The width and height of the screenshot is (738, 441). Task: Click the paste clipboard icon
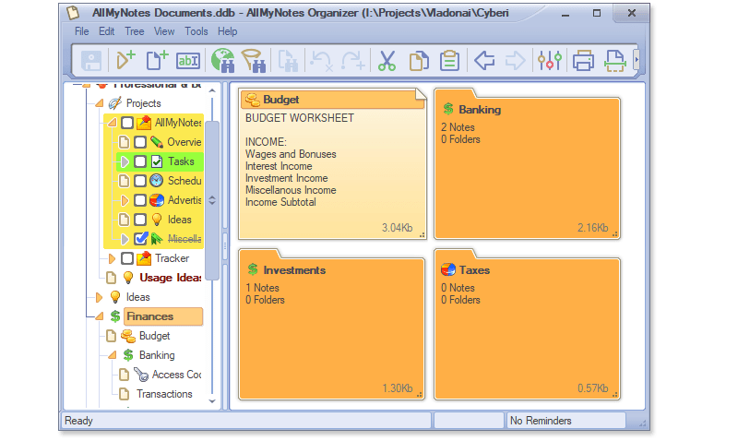point(449,61)
